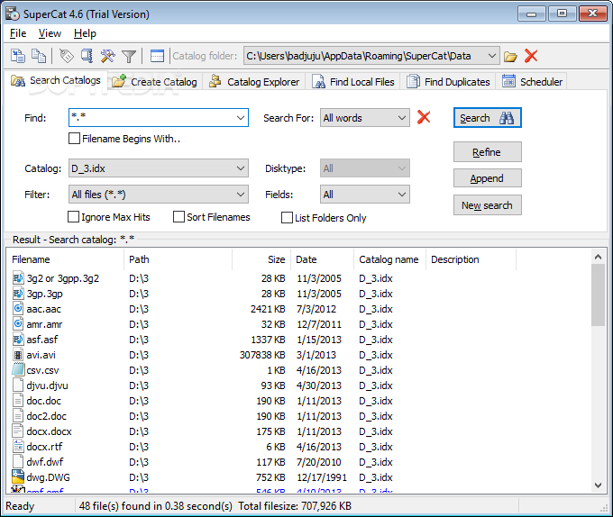Viewport: 613px width, 517px height.
Task: Sort by Size column header
Action: tap(261, 259)
